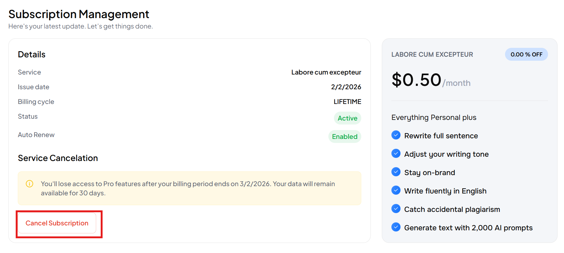Click the green Active status badge
564x253 pixels.
[347, 118]
